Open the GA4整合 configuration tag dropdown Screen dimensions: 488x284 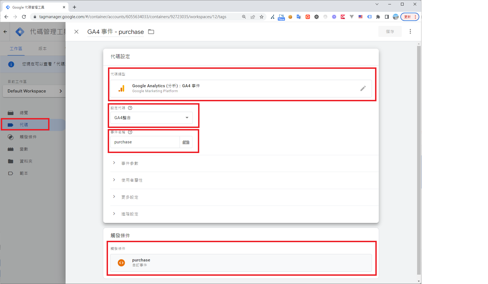pos(151,118)
